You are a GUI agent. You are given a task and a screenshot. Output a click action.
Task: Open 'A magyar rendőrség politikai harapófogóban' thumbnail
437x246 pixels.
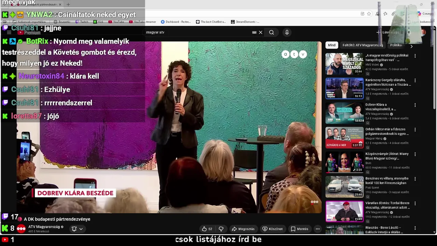pos(344,64)
